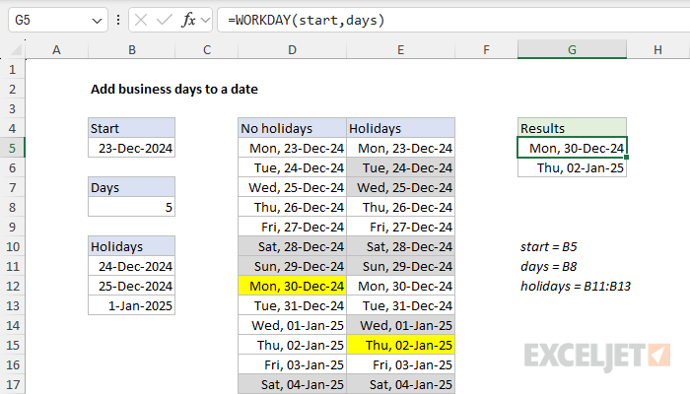Image resolution: width=690 pixels, height=394 pixels.
Task: Select the gray Tue, 24-Dec-24 holiday cell
Action: (x=400, y=168)
